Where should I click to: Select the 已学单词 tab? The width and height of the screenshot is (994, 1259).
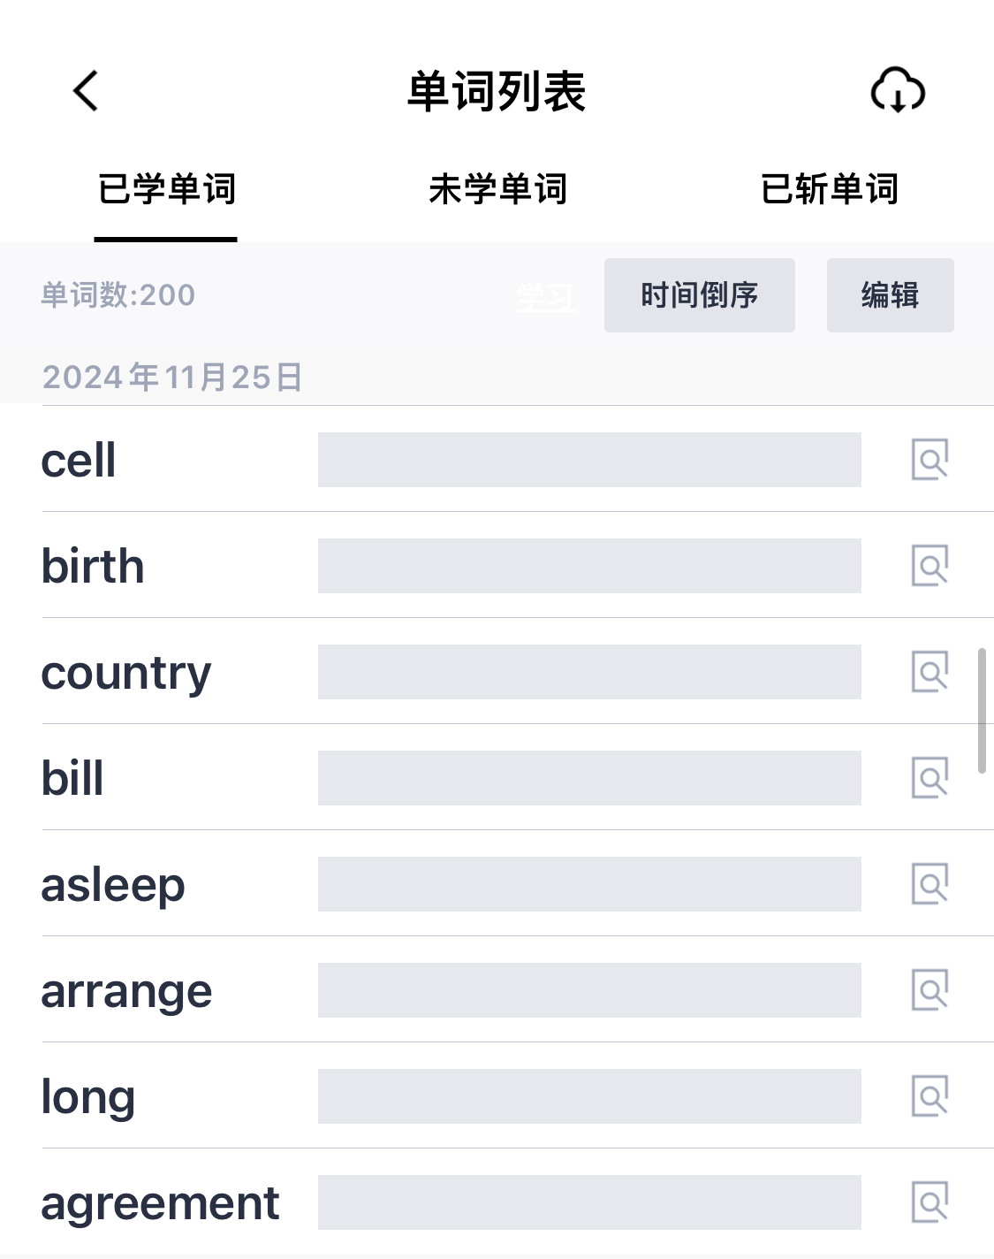tap(166, 189)
